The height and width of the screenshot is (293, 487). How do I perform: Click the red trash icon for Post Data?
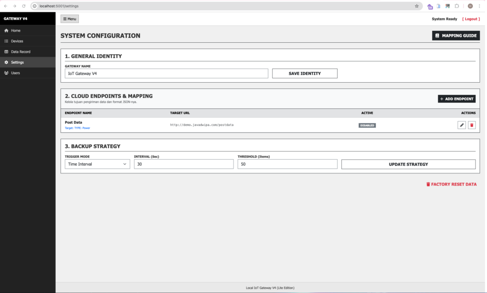[x=471, y=125]
